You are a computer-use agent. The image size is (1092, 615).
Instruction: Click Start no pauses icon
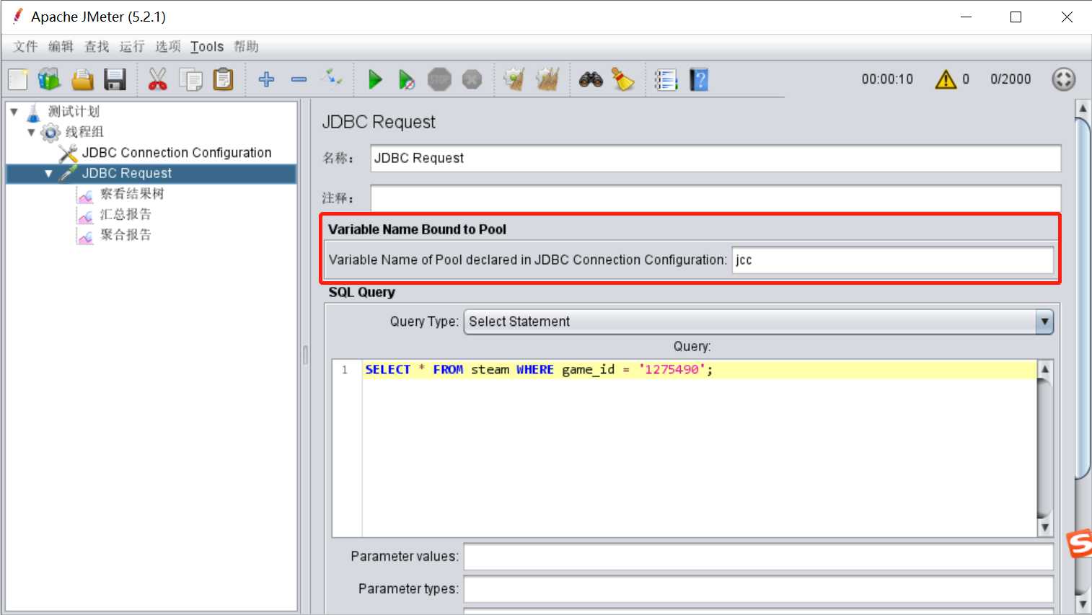[407, 79]
